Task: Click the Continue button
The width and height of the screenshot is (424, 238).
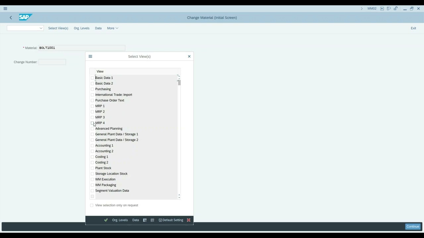Action: pos(413,226)
